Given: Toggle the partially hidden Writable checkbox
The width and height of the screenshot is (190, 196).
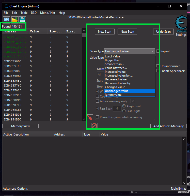Looking at the screenshot, I should click(x=97, y=91).
